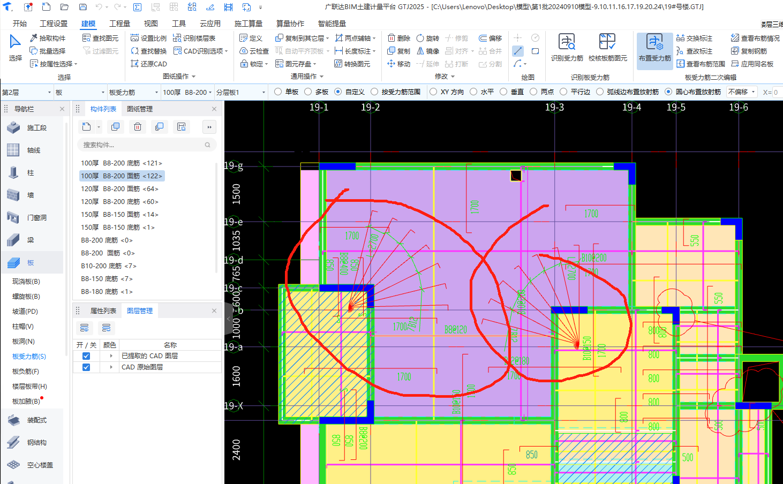The width and height of the screenshot is (783, 484).
Task: Toggle CAD 原始图层 checkbox
Action: click(86, 367)
